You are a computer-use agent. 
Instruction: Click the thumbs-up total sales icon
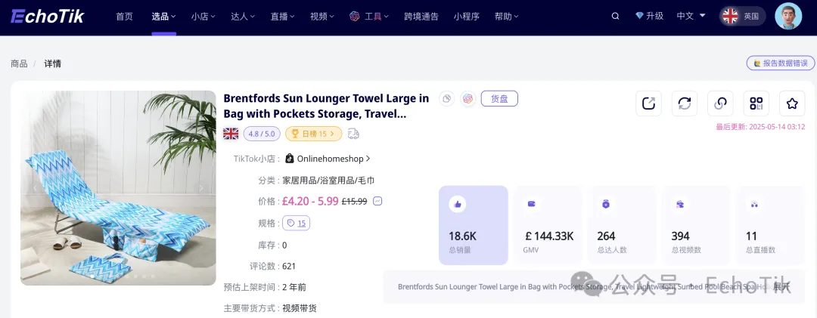[458, 205]
